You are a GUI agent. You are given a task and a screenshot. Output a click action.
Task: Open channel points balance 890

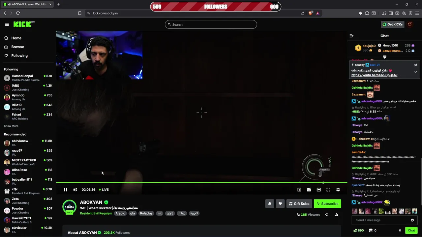click(x=358, y=230)
